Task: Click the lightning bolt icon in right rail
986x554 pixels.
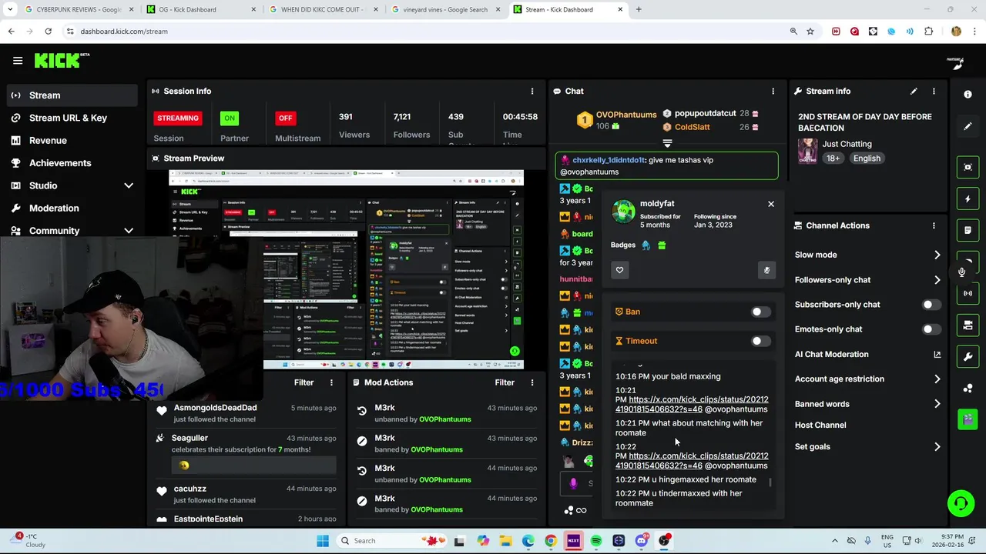Action: click(968, 199)
